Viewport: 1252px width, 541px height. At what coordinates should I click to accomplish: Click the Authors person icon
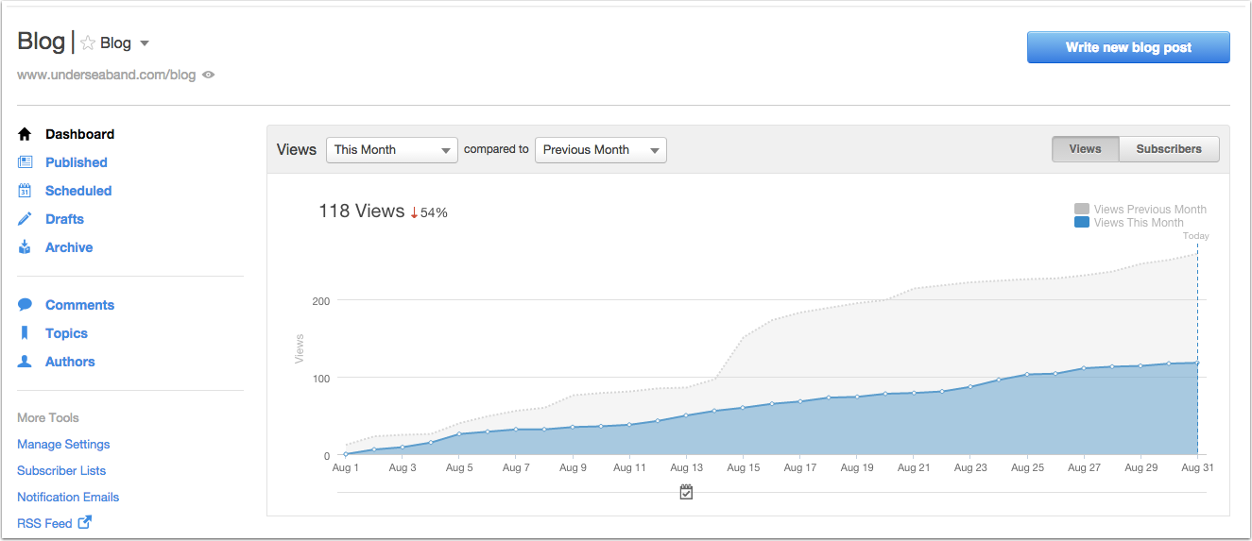tap(25, 362)
